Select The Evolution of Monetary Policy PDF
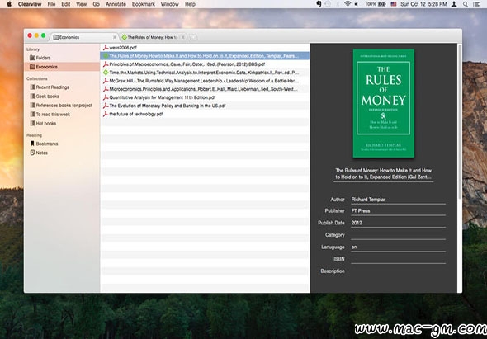 [205, 106]
